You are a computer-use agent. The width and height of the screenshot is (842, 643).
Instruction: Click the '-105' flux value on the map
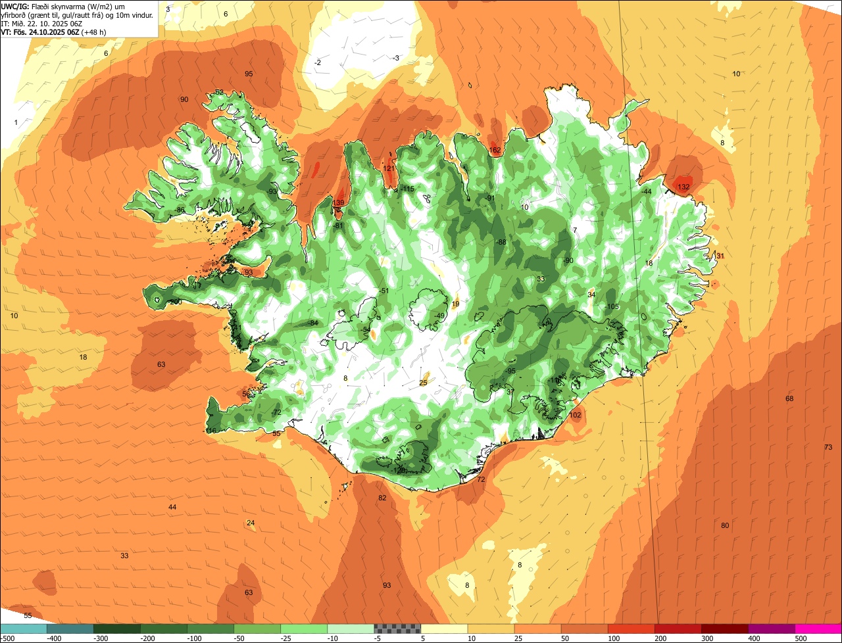pyautogui.click(x=612, y=307)
